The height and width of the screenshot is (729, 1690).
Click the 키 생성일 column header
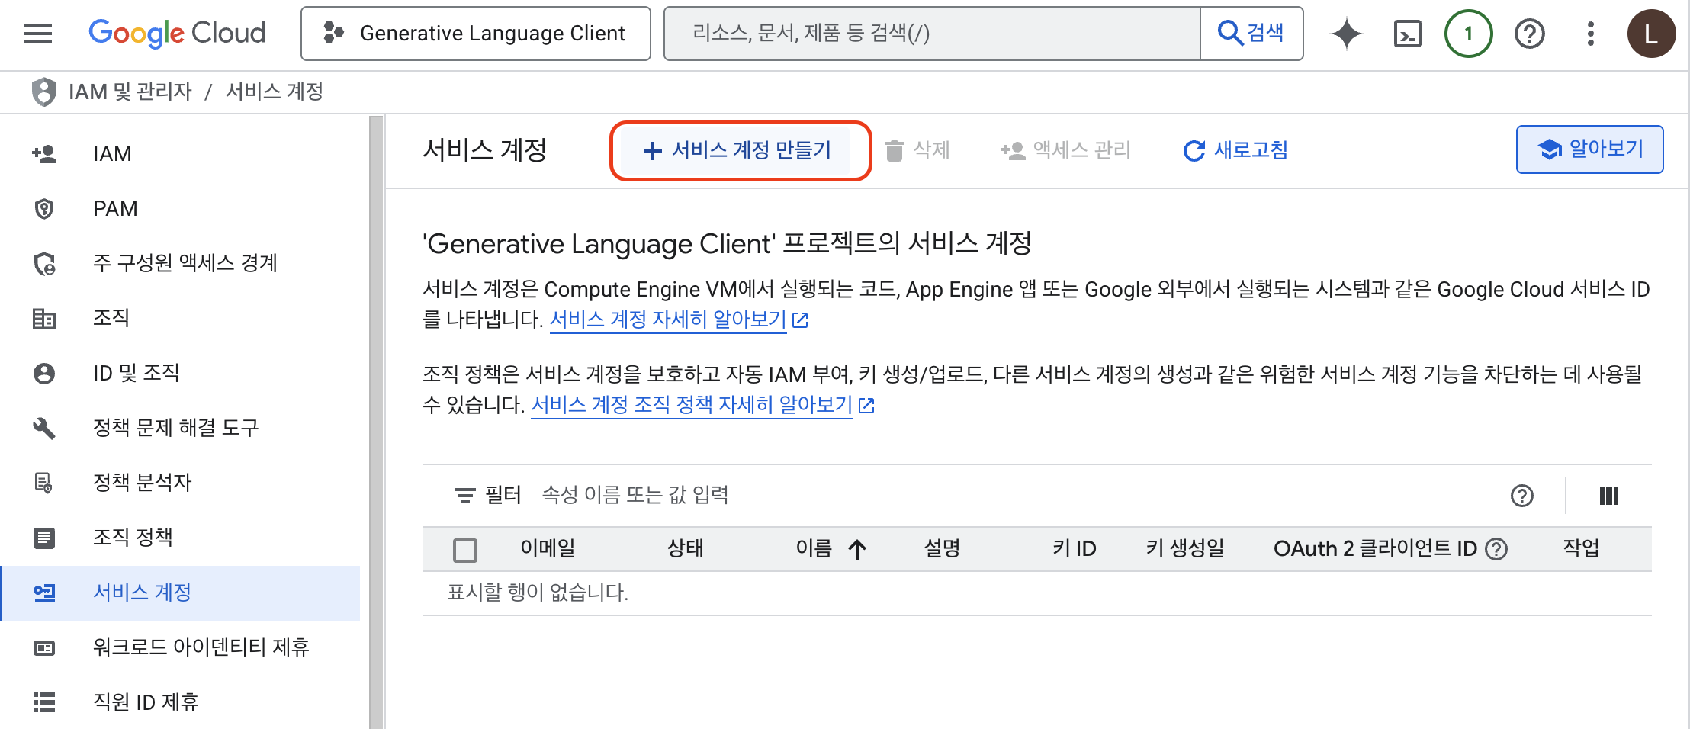click(x=1184, y=548)
